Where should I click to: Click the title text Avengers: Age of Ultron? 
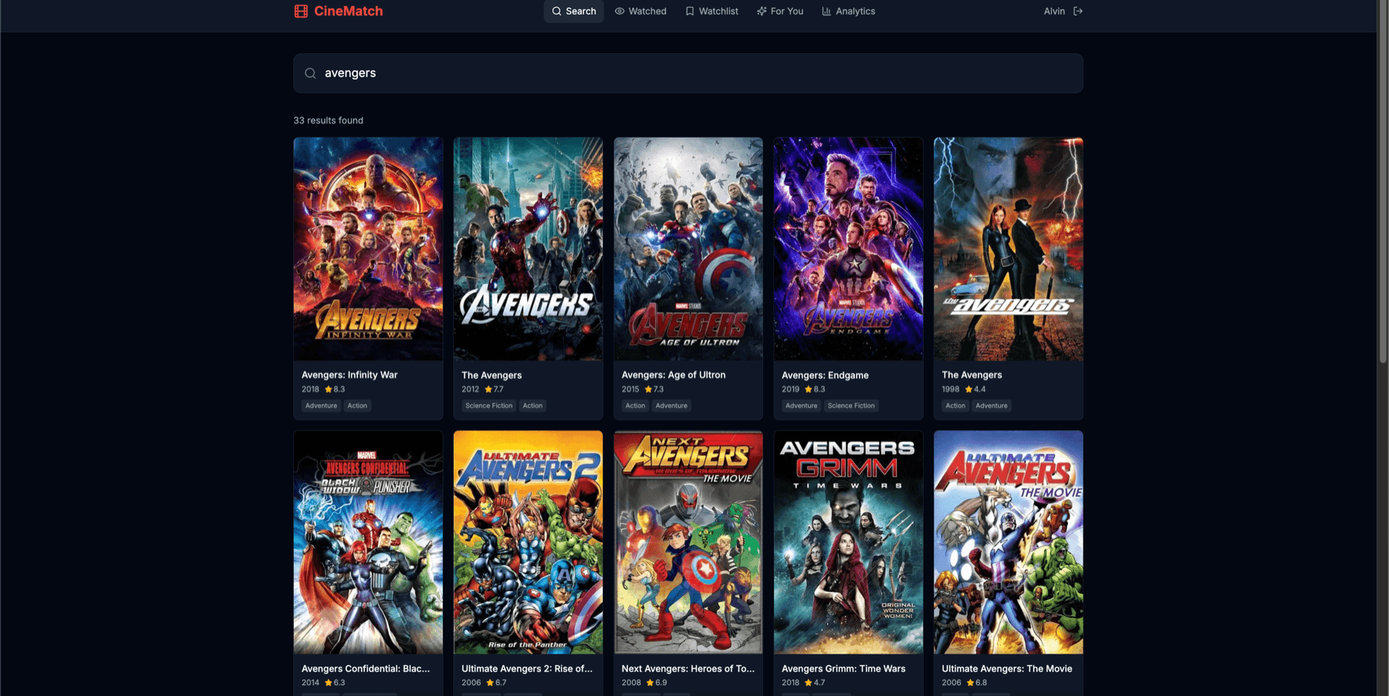pos(674,375)
